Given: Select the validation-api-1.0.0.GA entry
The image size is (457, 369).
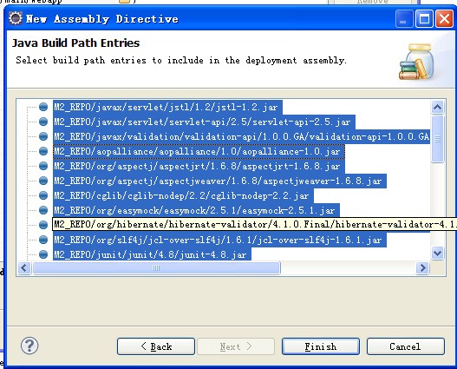Looking at the screenshot, I should pos(242,136).
